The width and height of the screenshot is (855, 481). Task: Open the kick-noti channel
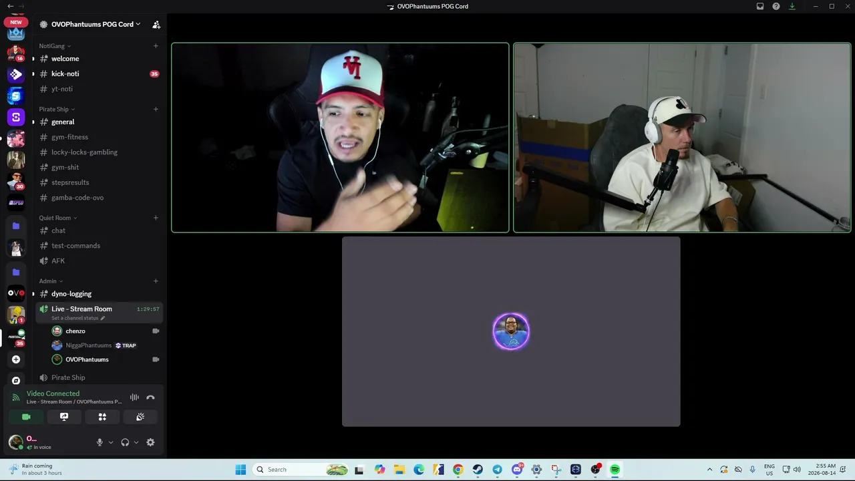click(x=99, y=74)
